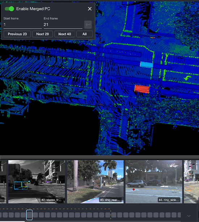Click the Previous 20 button
Viewport: 199px width, 222px height.
click(17, 34)
